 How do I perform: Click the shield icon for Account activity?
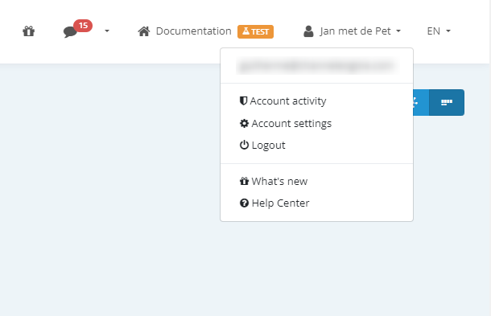coord(243,101)
